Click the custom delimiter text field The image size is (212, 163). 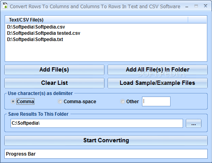point(156,101)
